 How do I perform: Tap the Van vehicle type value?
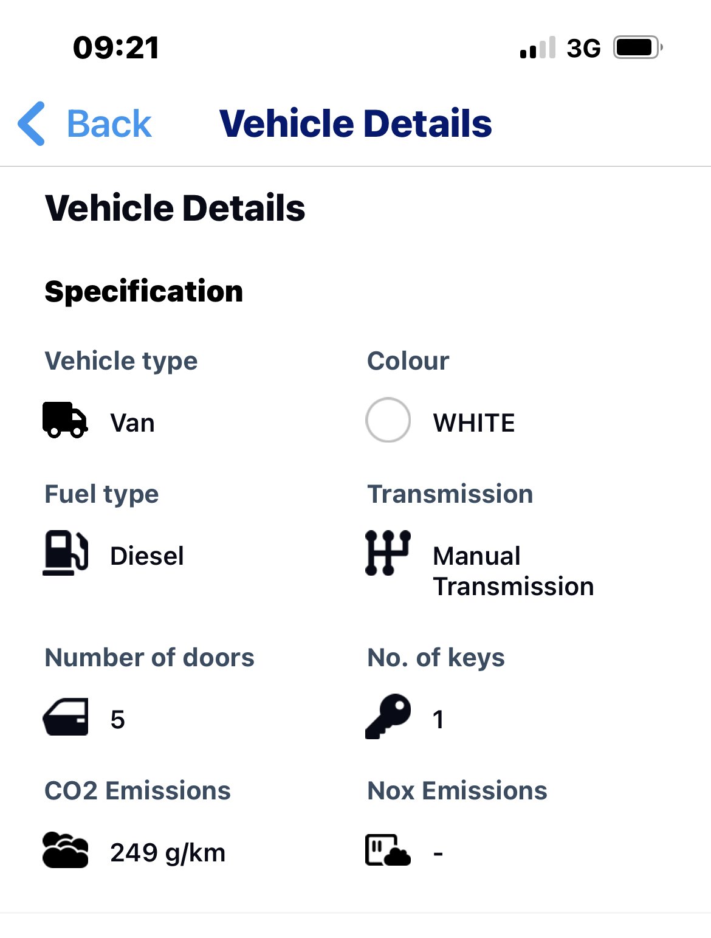132,423
